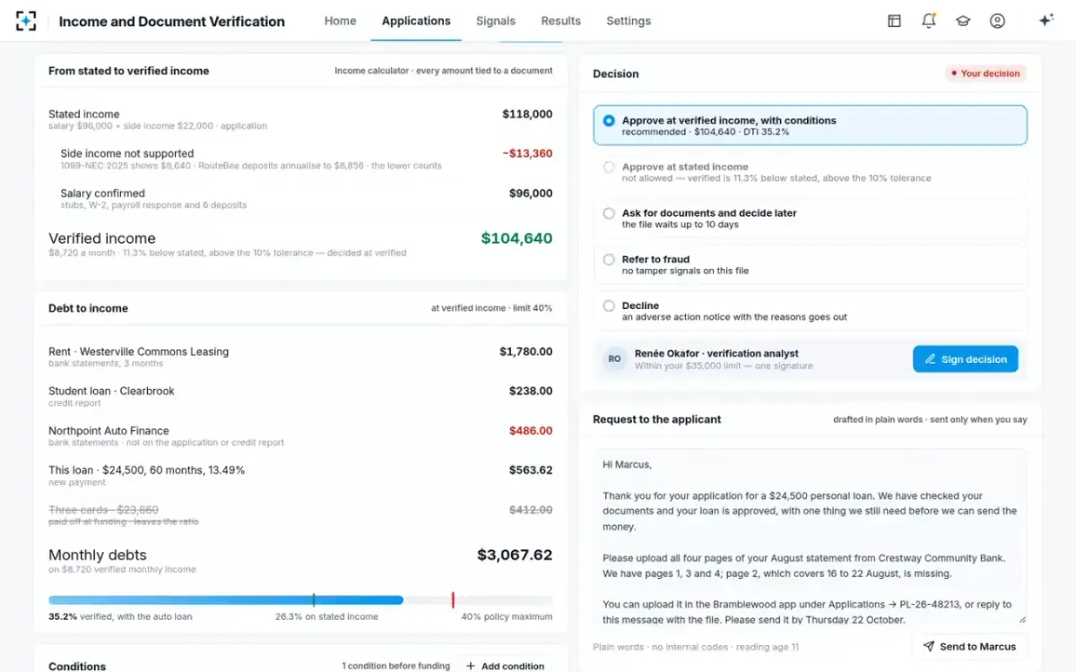Click the monthly debts total $3,067.62
Screen dimensions: 1076x672
click(515, 555)
